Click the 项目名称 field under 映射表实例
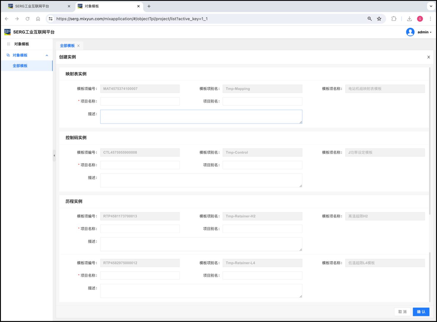 (x=140, y=101)
